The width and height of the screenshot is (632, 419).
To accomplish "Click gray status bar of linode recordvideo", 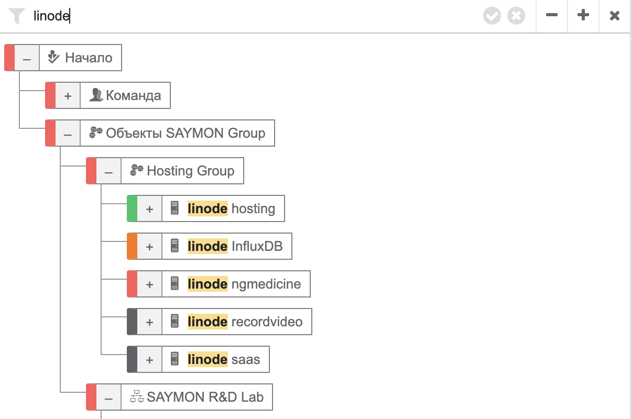I will (x=132, y=322).
